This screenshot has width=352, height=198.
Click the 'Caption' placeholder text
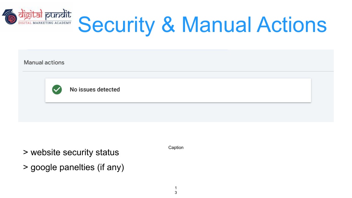point(176,147)
